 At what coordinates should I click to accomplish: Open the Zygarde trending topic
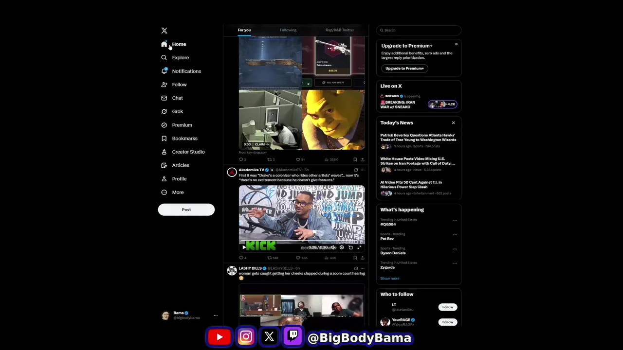point(387,267)
